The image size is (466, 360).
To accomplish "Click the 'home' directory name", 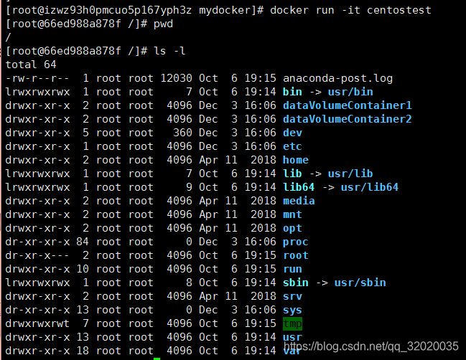I will (296, 160).
